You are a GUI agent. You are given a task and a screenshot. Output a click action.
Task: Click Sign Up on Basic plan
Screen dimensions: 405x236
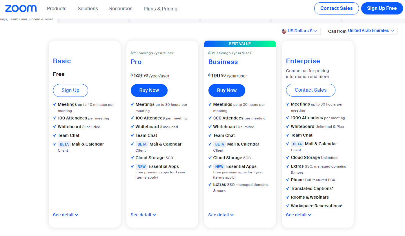tap(70, 90)
